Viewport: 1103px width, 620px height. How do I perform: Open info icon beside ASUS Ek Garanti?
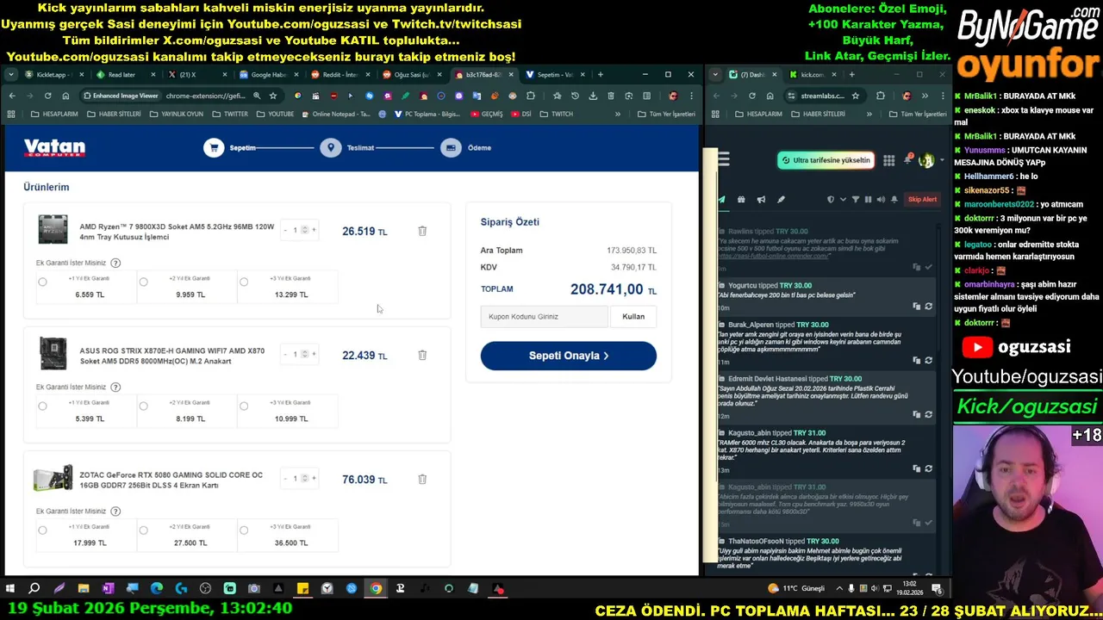(115, 387)
